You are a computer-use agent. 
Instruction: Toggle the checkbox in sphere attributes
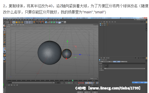click(104, 70)
